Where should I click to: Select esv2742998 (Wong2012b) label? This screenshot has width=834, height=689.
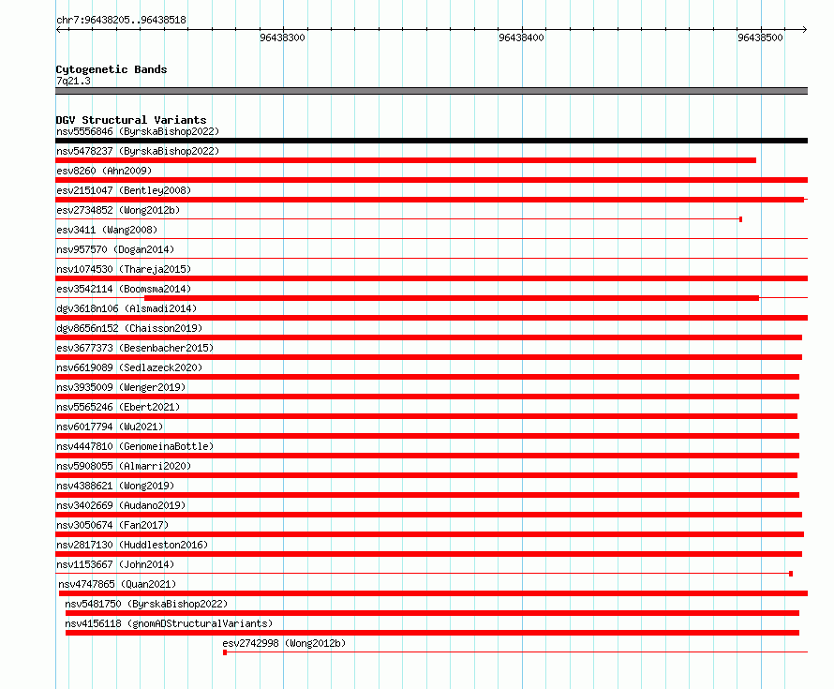(284, 643)
